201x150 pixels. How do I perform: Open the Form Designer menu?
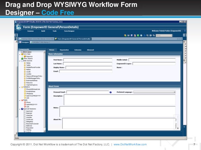[x=69, y=31]
